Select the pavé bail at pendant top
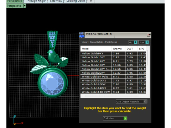171x128 pixels. (x=52, y=40)
